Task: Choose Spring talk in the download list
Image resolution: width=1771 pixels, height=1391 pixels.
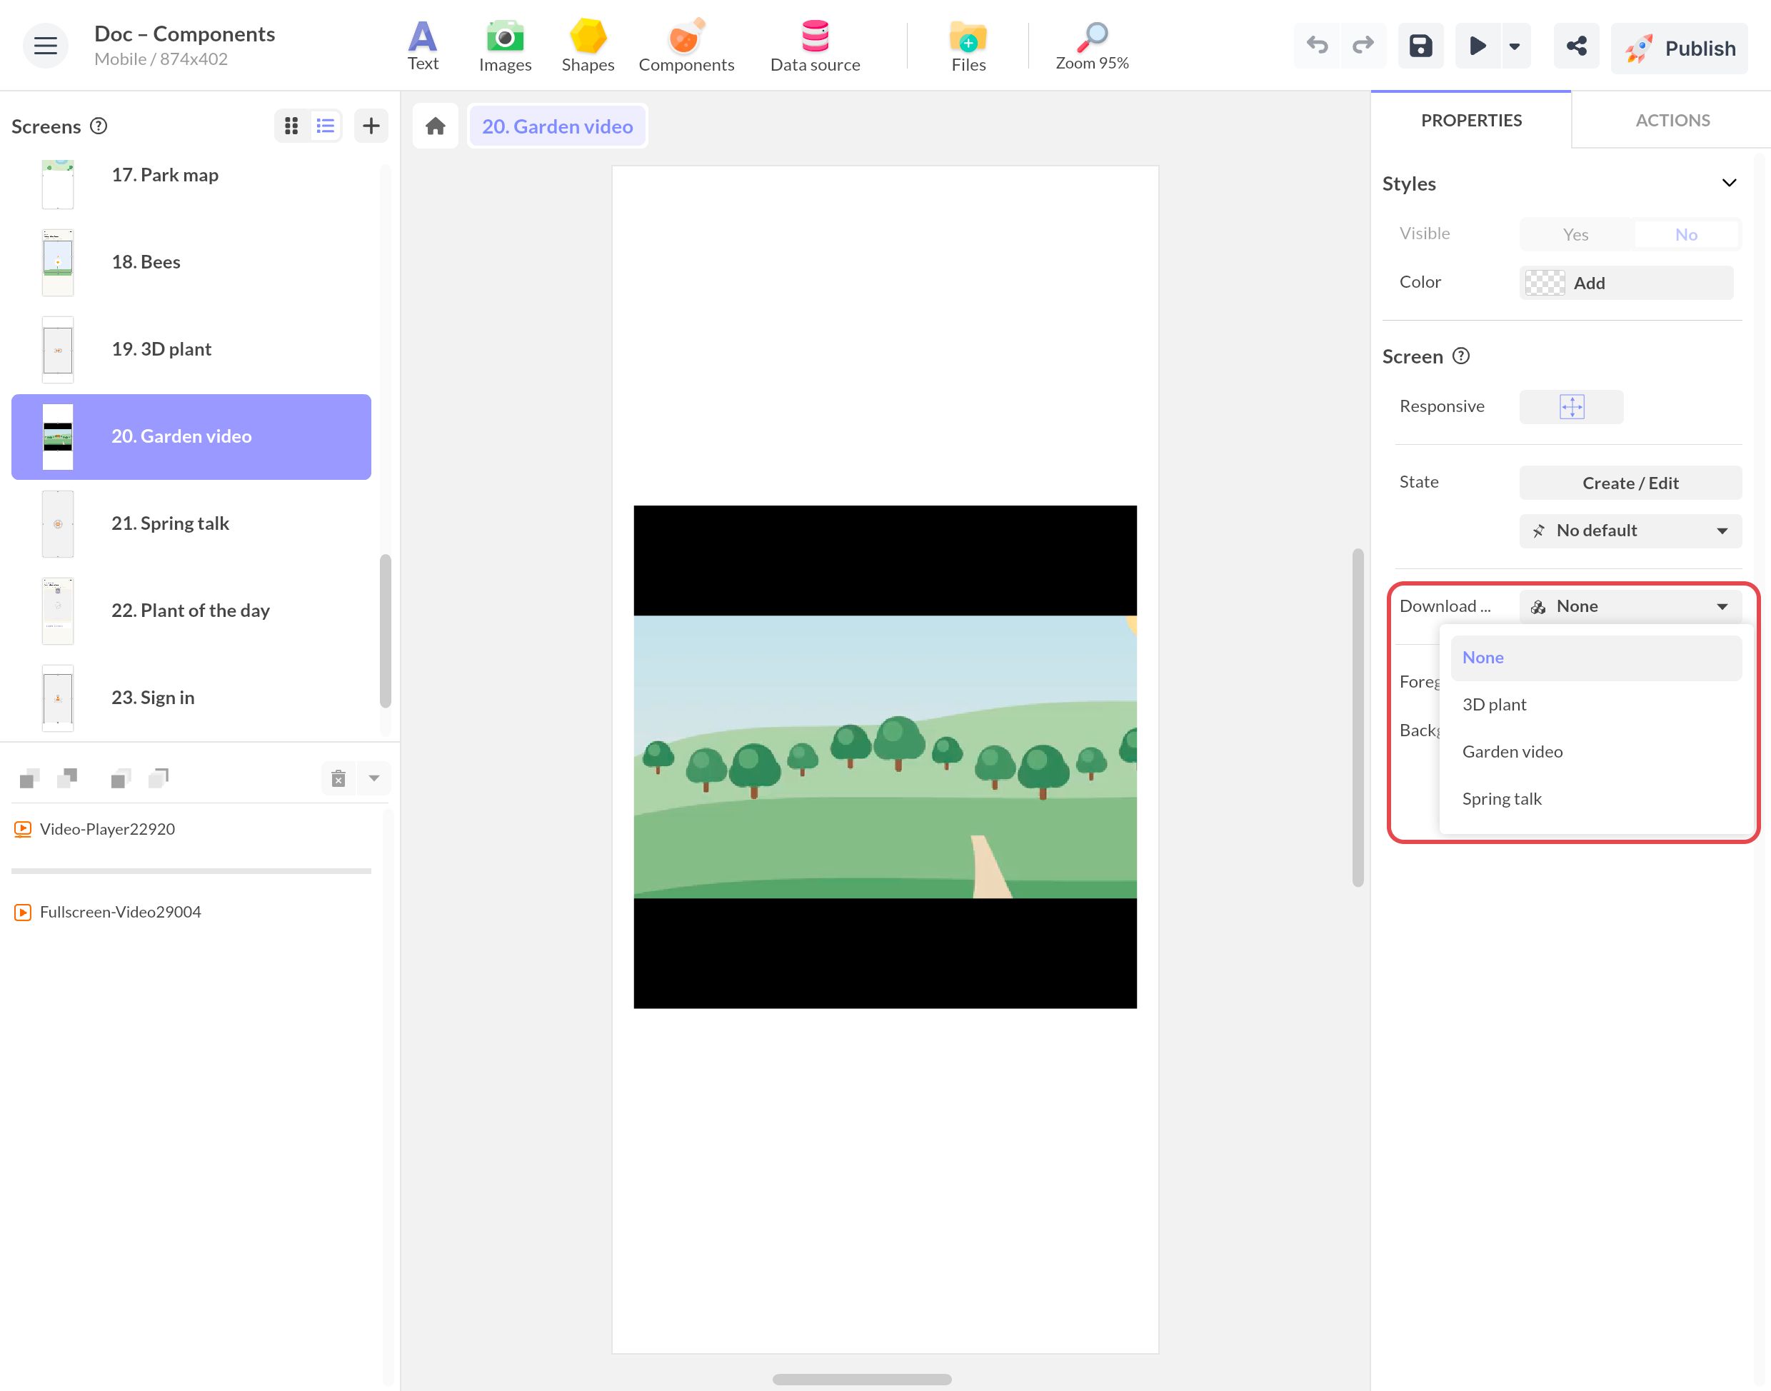Action: click(1596, 800)
